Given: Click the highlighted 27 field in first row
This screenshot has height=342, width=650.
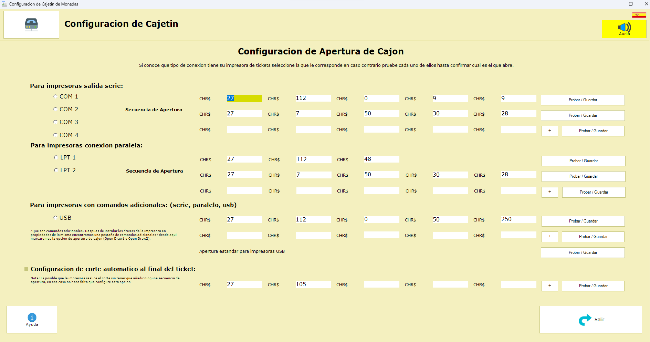Looking at the screenshot, I should click(x=244, y=99).
